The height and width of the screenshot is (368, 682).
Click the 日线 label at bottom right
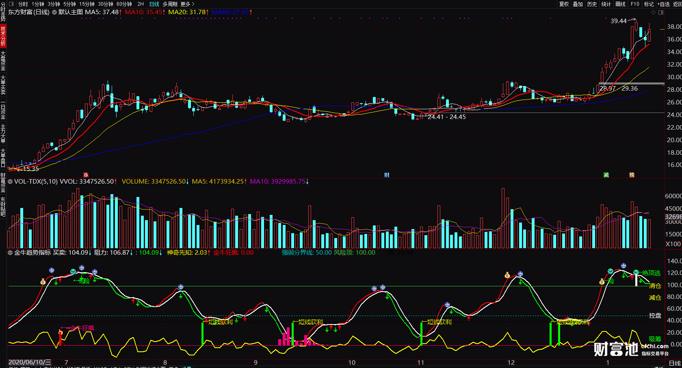pos(675,363)
